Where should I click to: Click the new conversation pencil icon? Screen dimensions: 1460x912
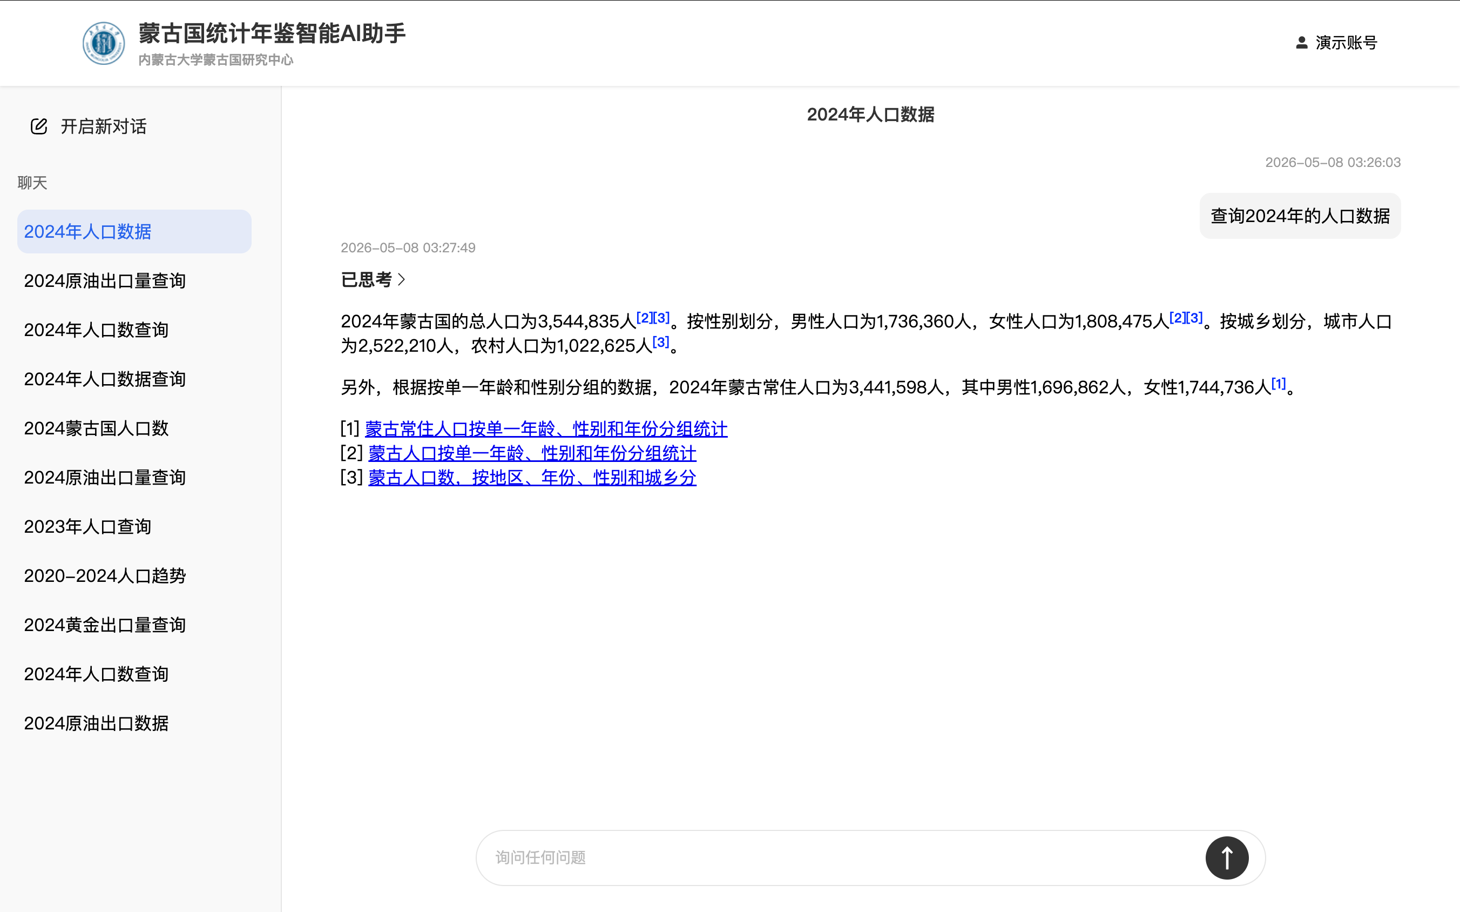(x=39, y=126)
